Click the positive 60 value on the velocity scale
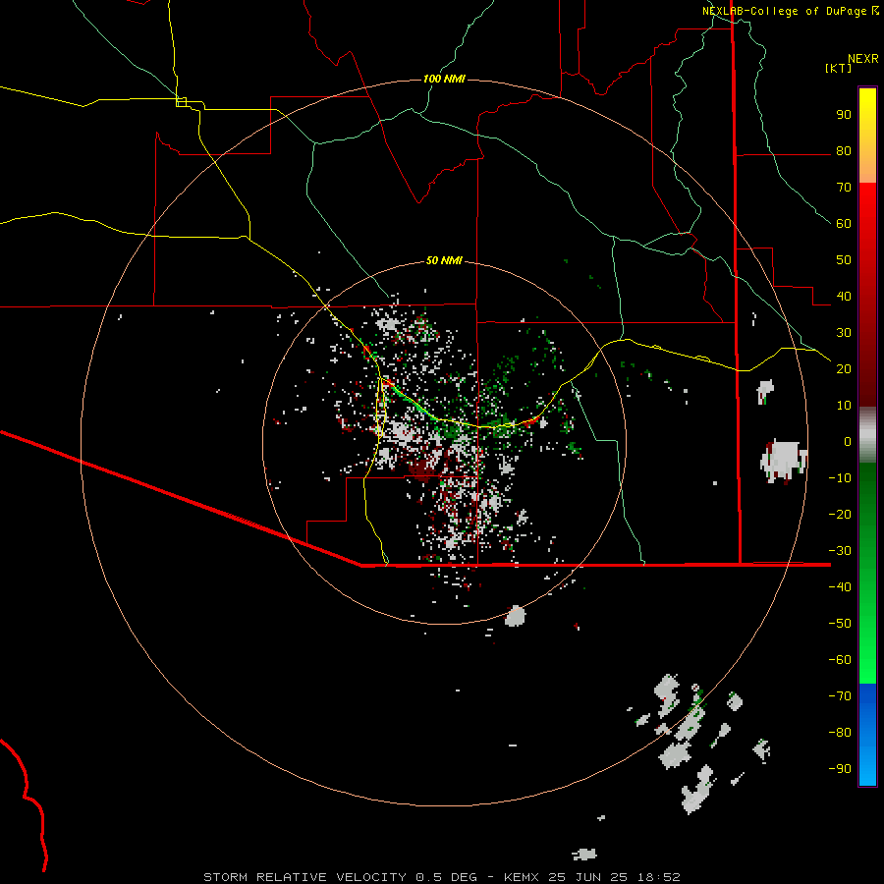Screen dimensions: 884x884 844,224
